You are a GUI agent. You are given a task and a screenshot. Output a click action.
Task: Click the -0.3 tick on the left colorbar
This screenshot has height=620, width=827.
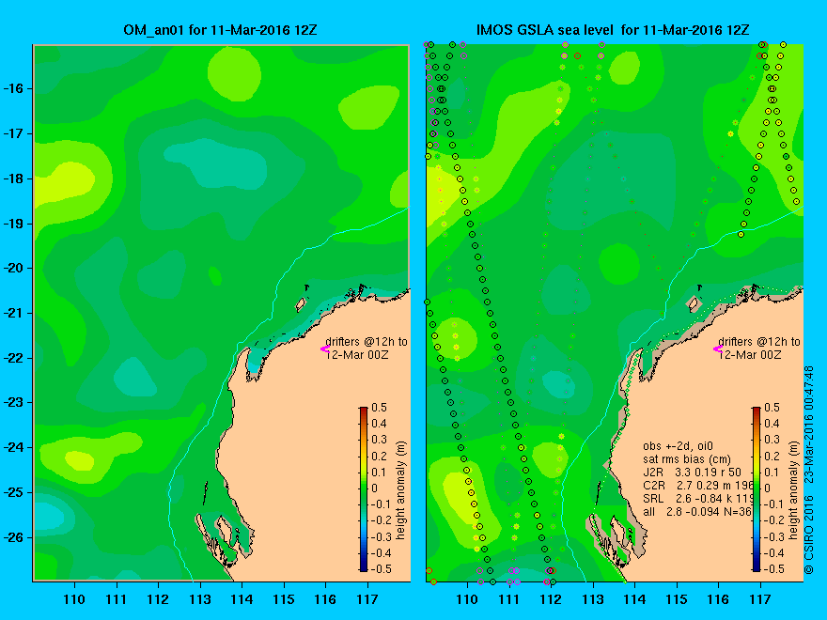pos(382,536)
